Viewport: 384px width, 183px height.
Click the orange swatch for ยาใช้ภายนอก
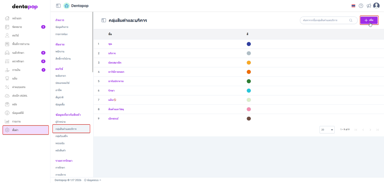(x=249, y=72)
